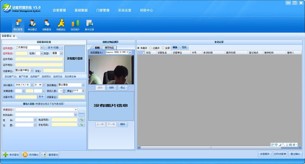Viewport: 305px width, 164px height.
Task: Open the 预约管理 toolbar icon
Action: coord(18,25)
